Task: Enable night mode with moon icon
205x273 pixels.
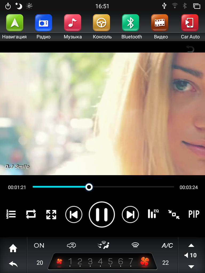Action: point(19,6)
